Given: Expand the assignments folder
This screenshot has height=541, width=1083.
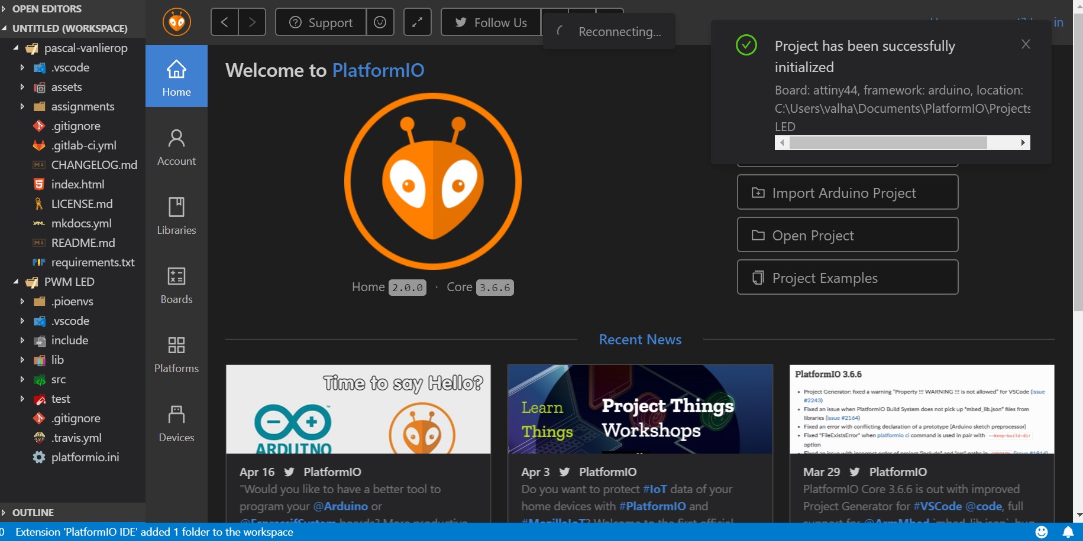Looking at the screenshot, I should (22, 106).
